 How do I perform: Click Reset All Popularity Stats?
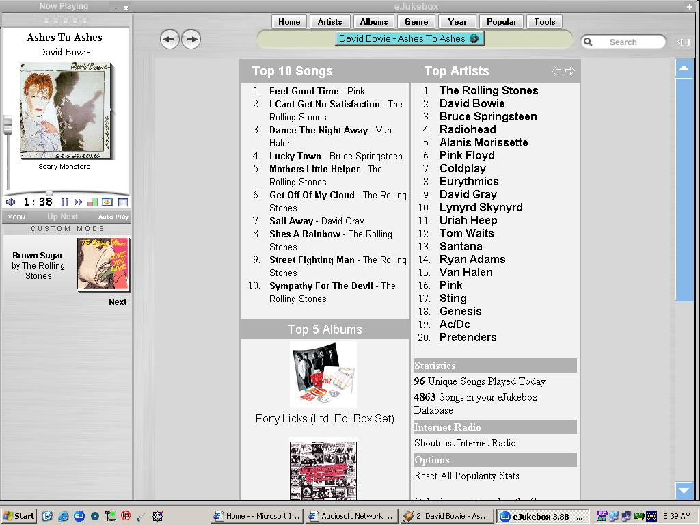coord(466,476)
